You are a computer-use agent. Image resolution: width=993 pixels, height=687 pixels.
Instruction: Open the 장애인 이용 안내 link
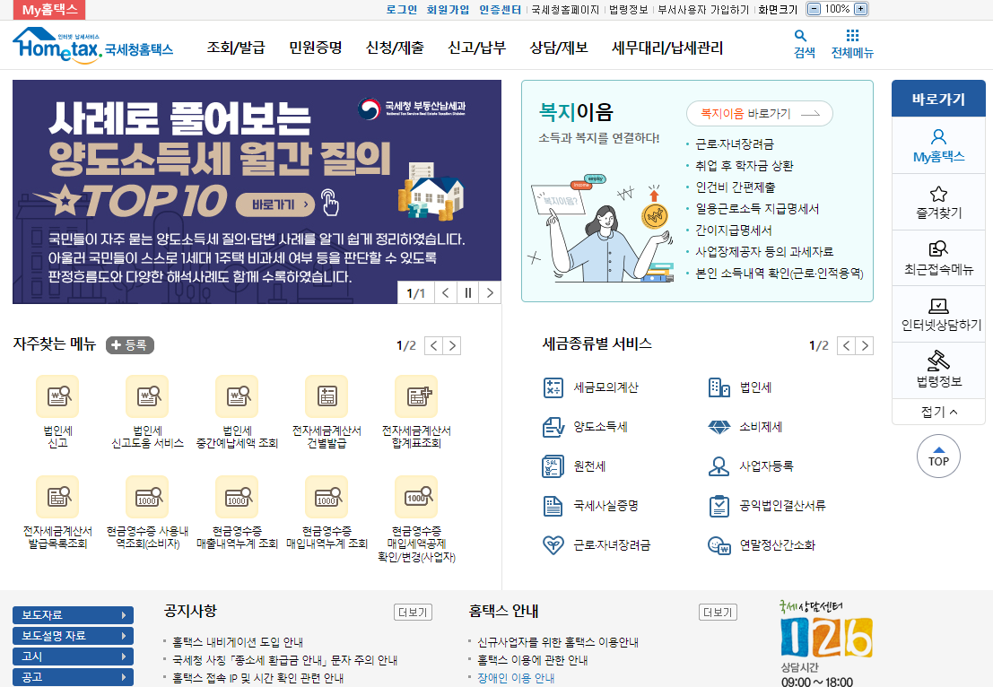tap(516, 678)
